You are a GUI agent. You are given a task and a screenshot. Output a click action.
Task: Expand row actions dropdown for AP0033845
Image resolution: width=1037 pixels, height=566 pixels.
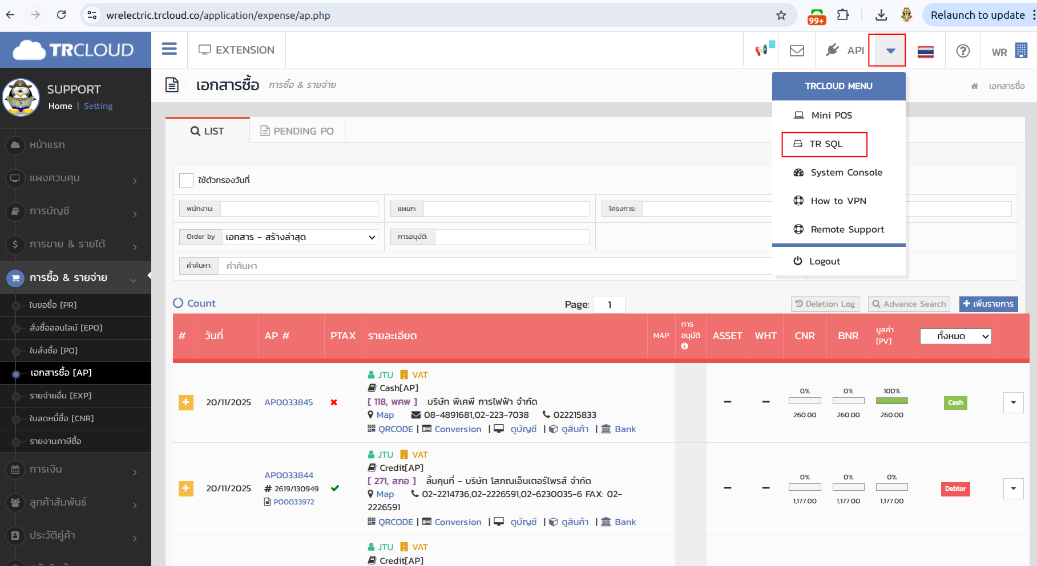click(x=1013, y=402)
